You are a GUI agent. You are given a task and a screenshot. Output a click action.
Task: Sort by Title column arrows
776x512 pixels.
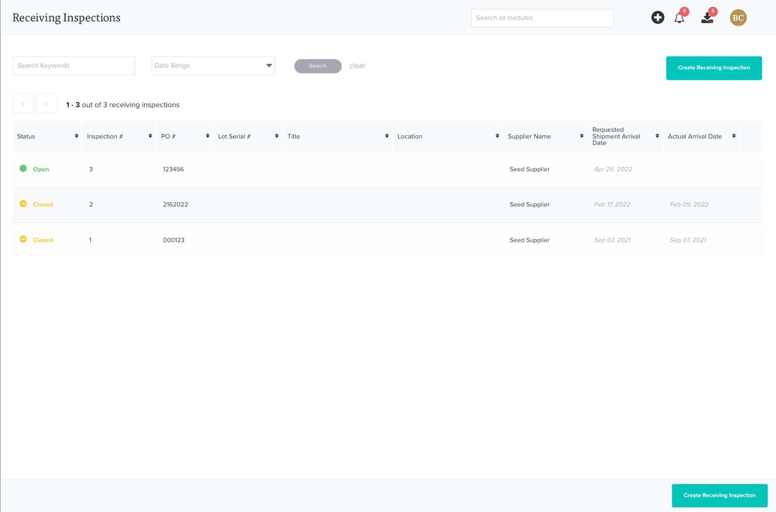(x=387, y=136)
